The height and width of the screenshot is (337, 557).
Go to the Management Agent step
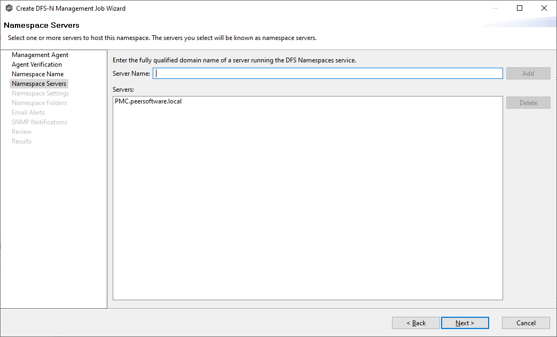[x=40, y=55]
